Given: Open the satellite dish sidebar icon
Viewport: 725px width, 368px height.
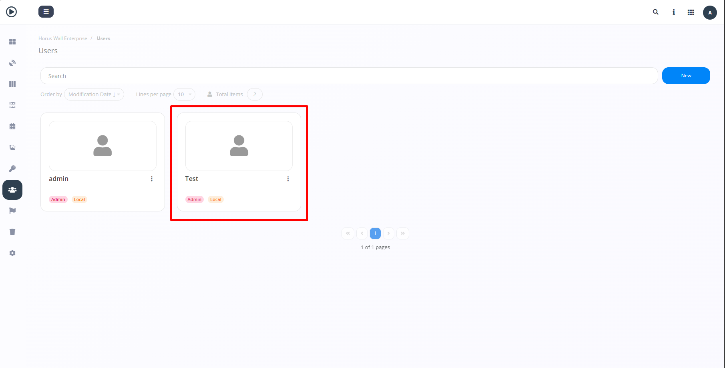Looking at the screenshot, I should coord(12,63).
